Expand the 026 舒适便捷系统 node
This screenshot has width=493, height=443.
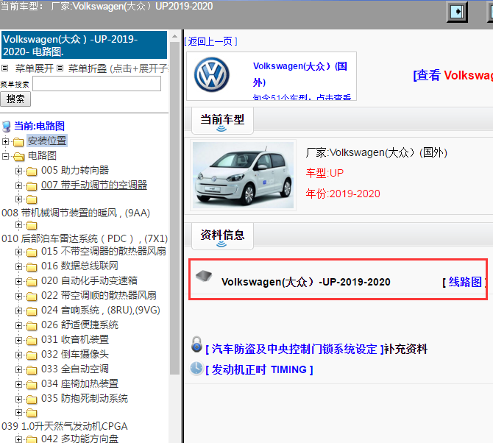[19, 325]
